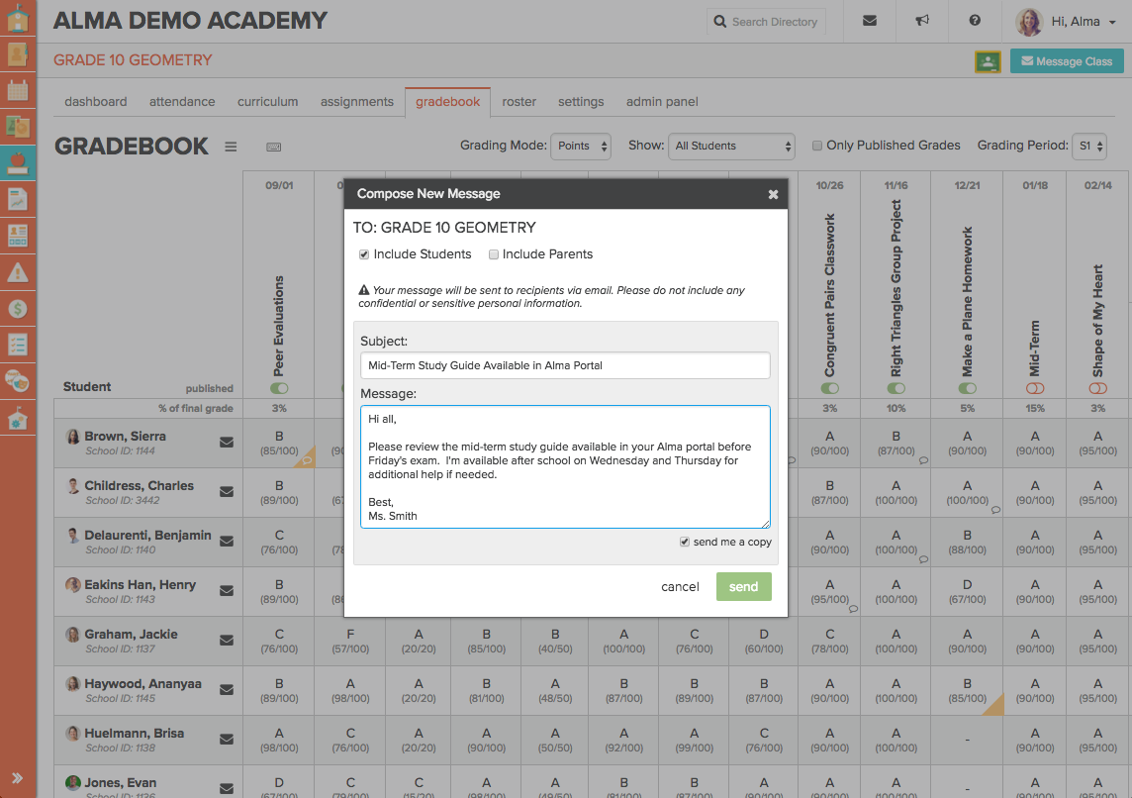Click envelope icon next to Brown, Sierra
Image resolution: width=1132 pixels, height=798 pixels.
click(227, 443)
